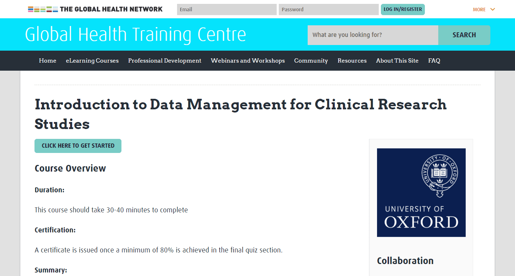Click the SEARCH button

pos(464,35)
